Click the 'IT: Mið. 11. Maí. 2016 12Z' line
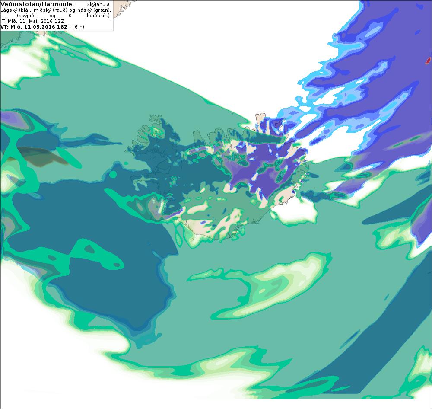Viewport: 432px width, 409px height. point(32,21)
